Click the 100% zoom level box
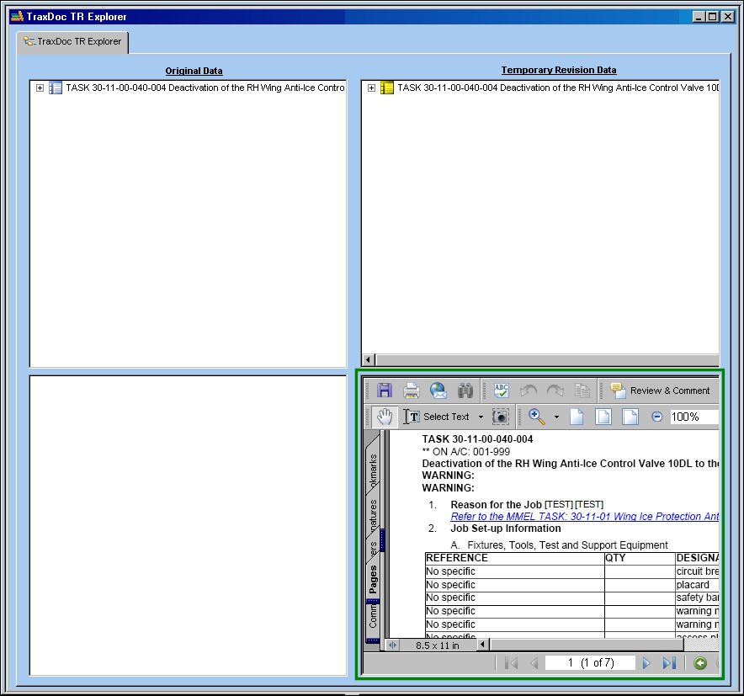This screenshot has width=744, height=696. click(x=694, y=417)
